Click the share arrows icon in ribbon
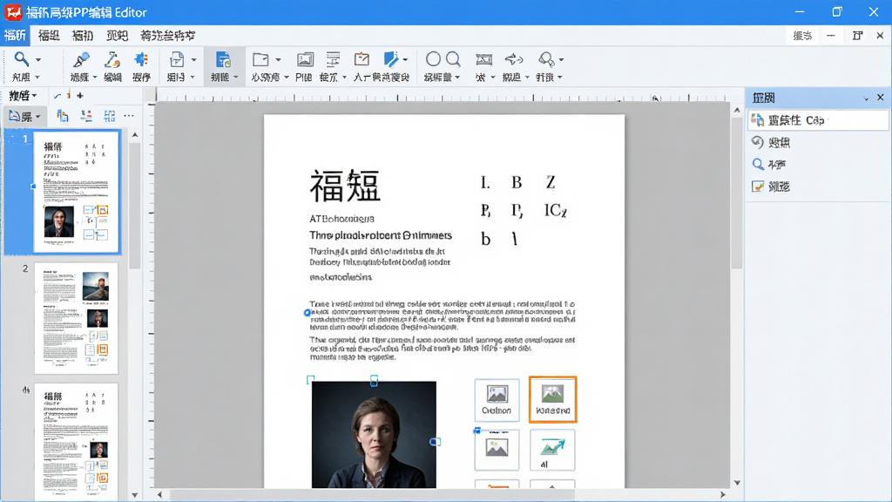Image resolution: width=892 pixels, height=502 pixels. pos(514,59)
